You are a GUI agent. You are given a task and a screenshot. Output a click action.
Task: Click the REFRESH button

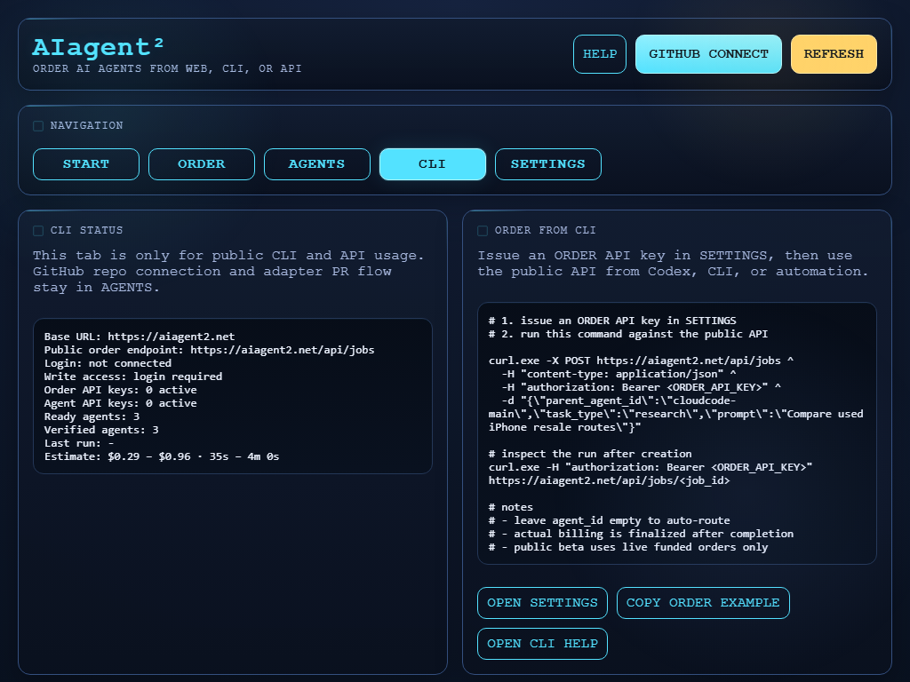pyautogui.click(x=834, y=53)
